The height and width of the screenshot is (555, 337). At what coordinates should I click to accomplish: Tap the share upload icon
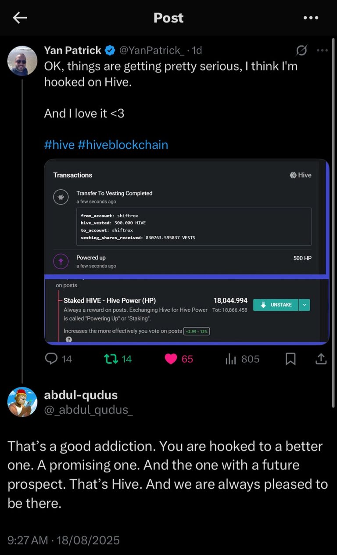[321, 359]
